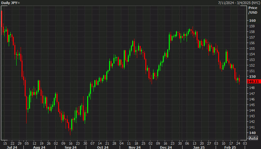The height and width of the screenshot is (149, 261).
Task: Click the Auto scale button
Action: pos(253,138)
